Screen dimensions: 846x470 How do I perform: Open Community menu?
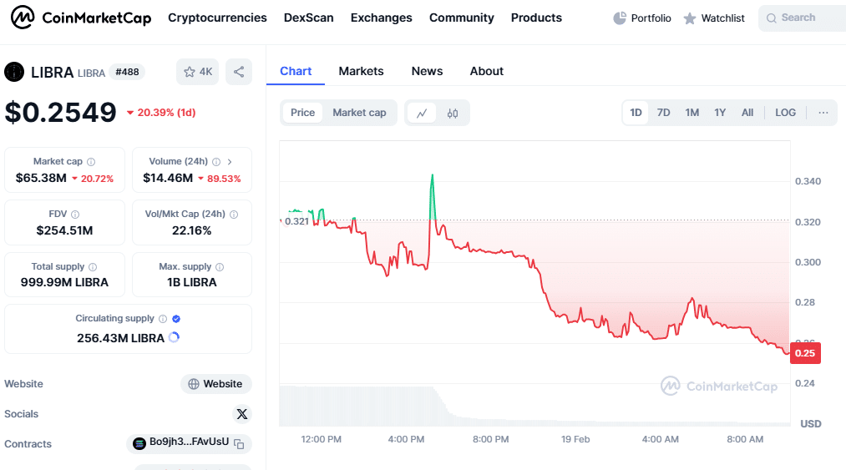tap(462, 18)
